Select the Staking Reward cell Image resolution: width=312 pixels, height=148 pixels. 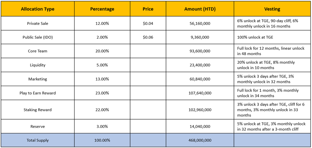pos(37,110)
